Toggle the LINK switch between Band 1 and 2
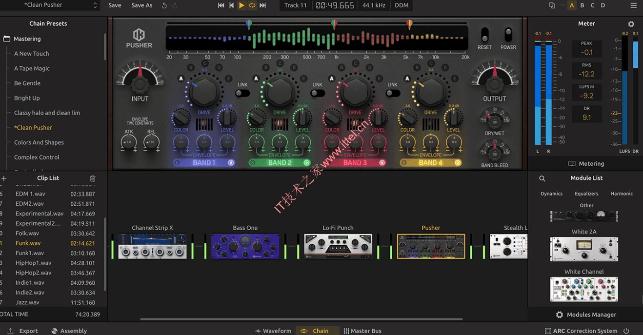 [x=242, y=93]
